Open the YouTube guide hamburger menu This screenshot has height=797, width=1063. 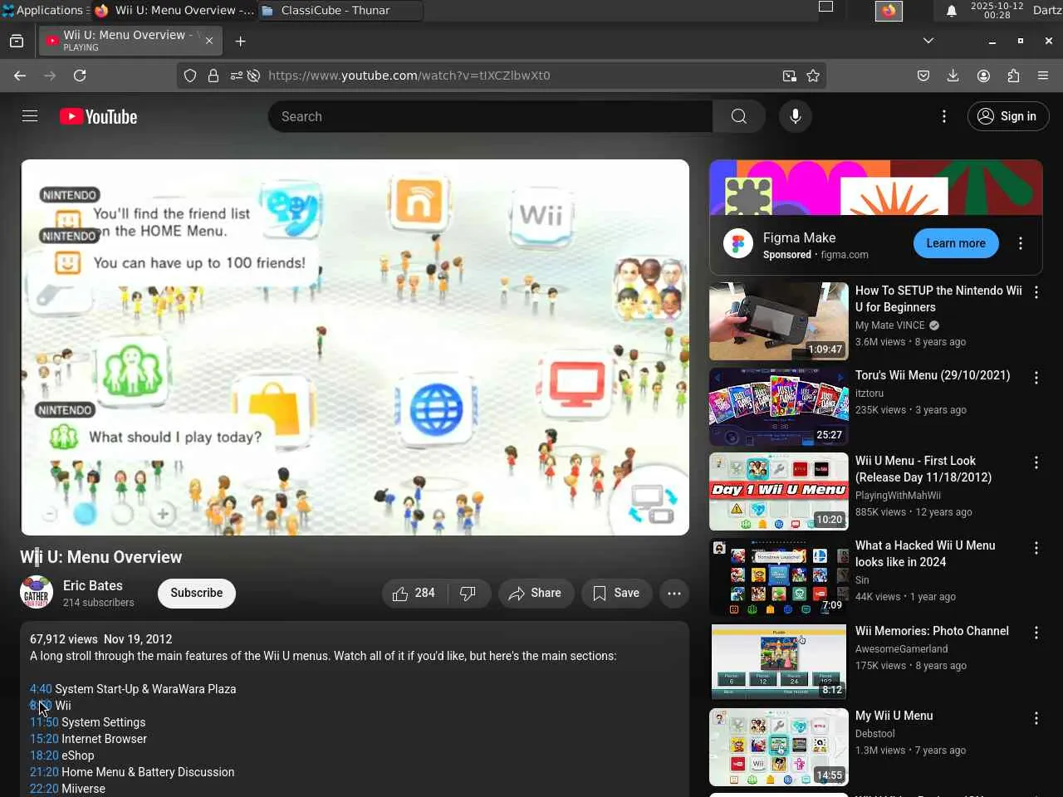click(30, 116)
